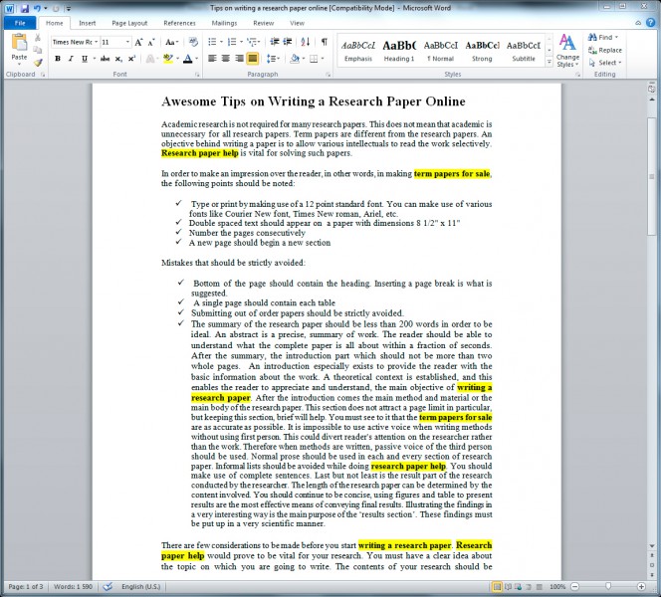Open the Paragraph dialog launcher

pos(328,75)
